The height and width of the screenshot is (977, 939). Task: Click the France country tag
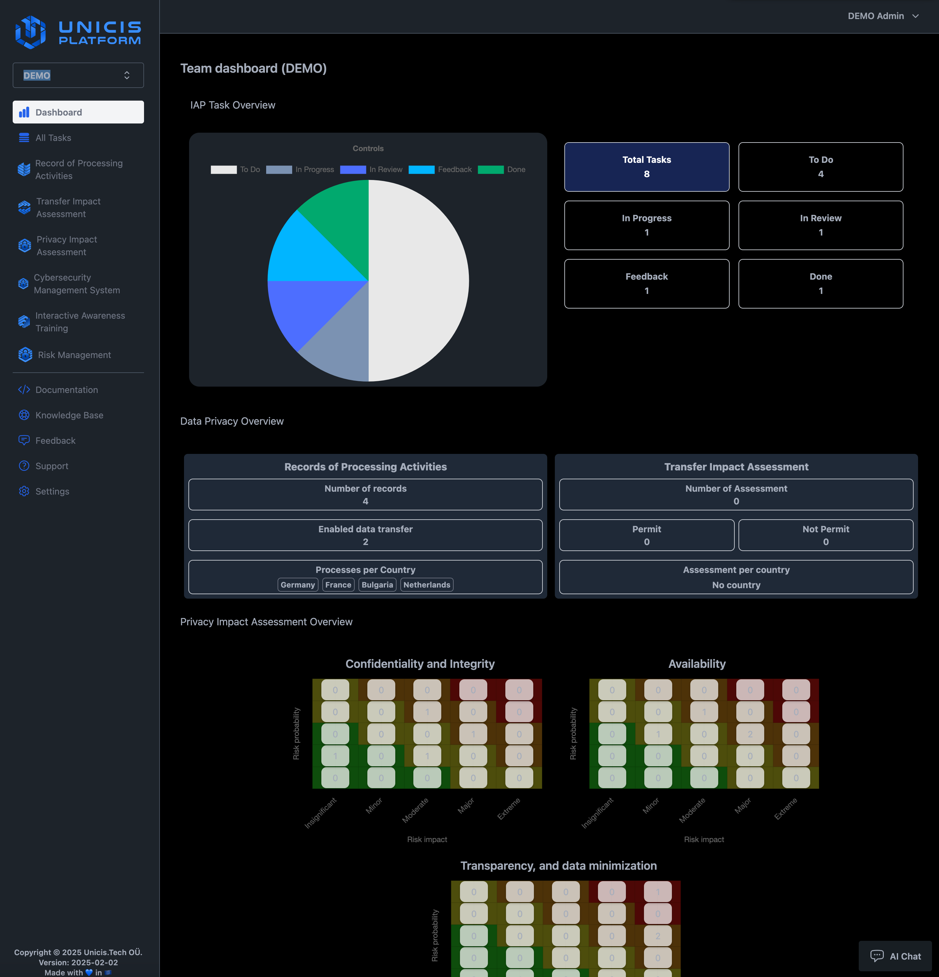coord(338,585)
